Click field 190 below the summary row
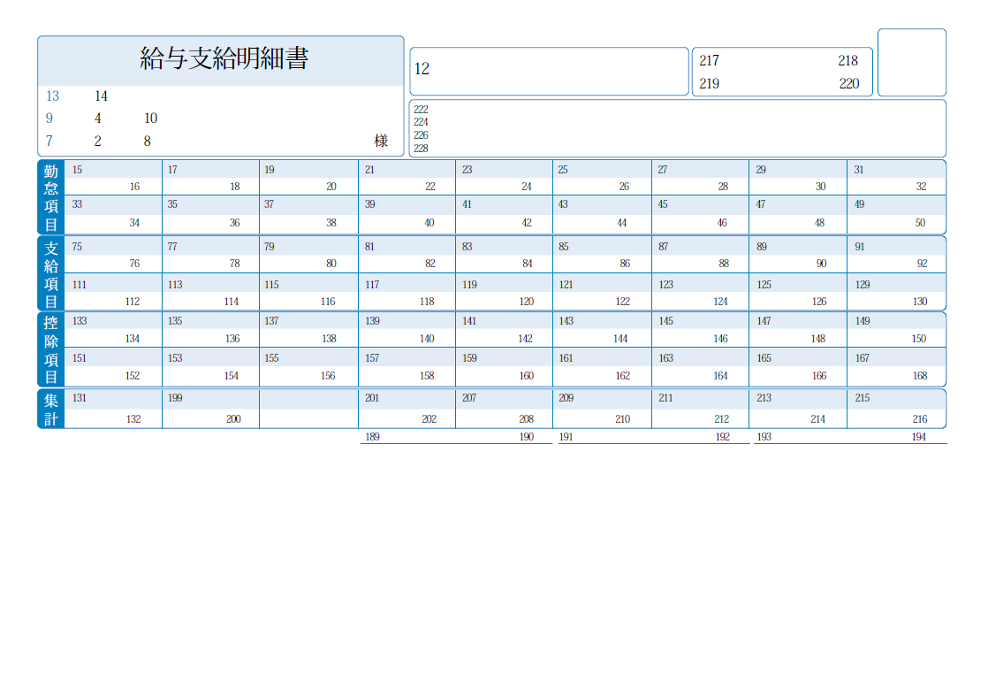This screenshot has width=988, height=697. pyautogui.click(x=527, y=437)
